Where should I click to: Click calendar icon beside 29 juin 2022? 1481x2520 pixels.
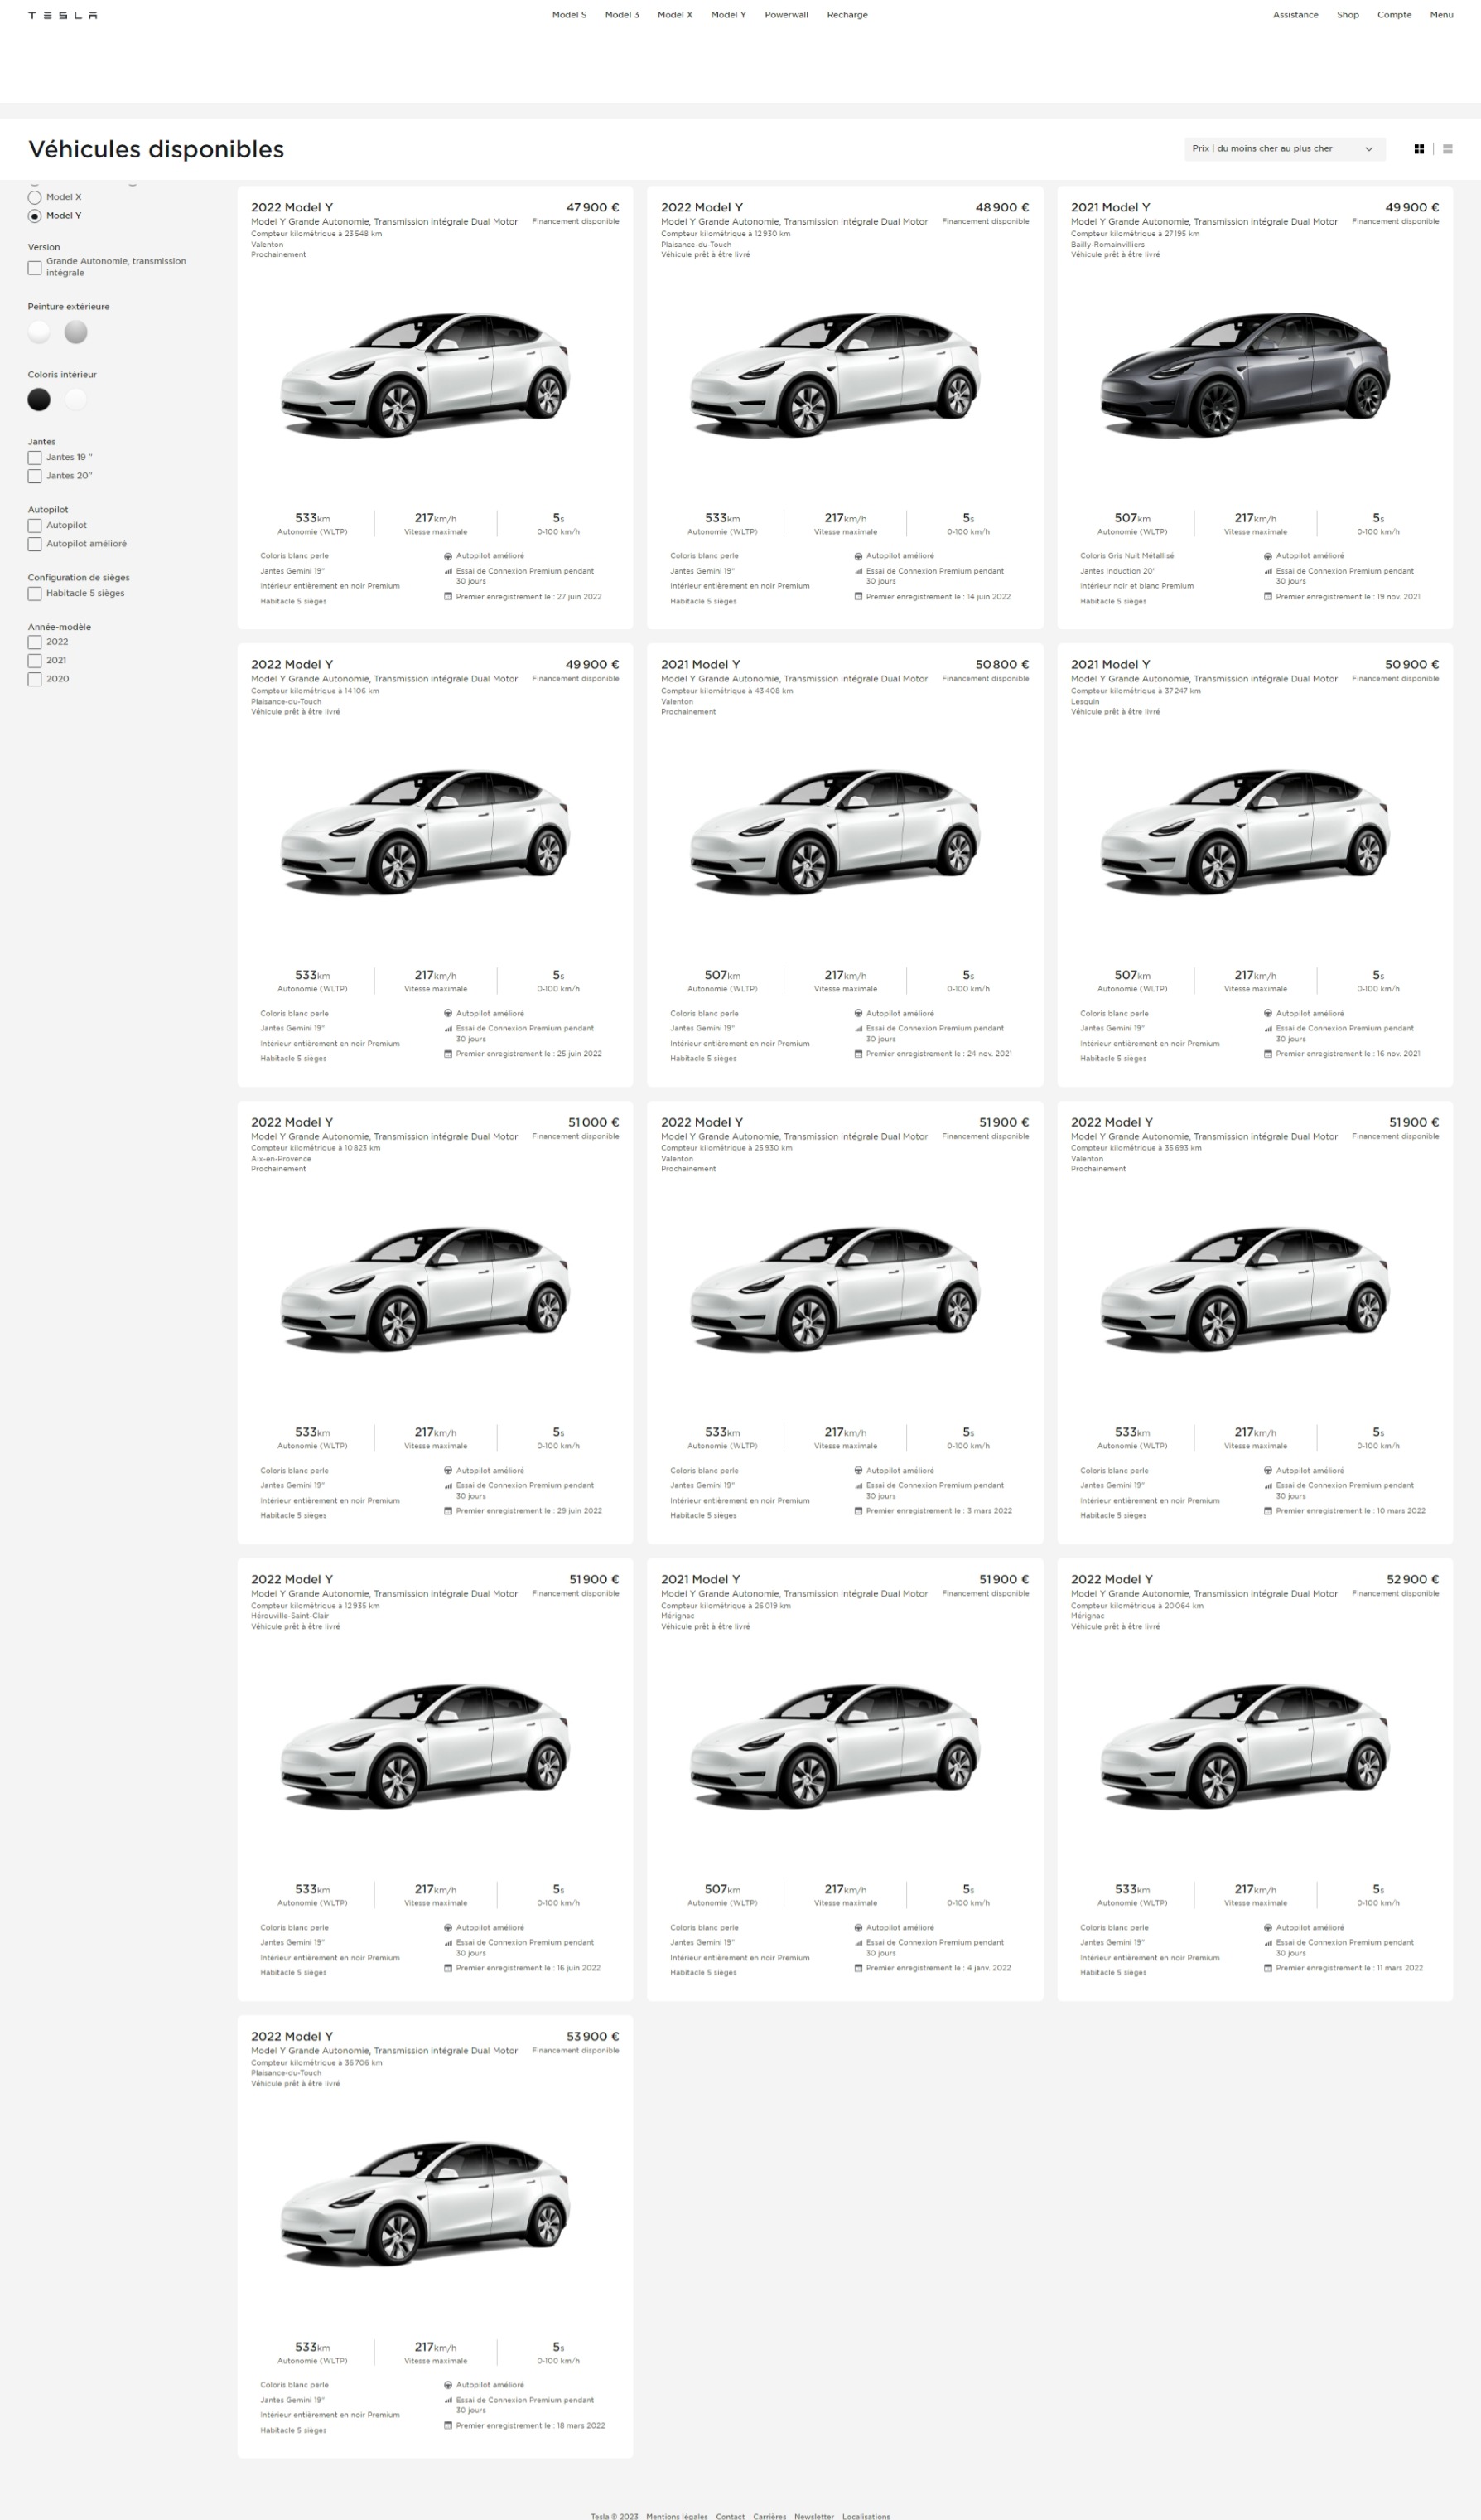click(x=448, y=1511)
